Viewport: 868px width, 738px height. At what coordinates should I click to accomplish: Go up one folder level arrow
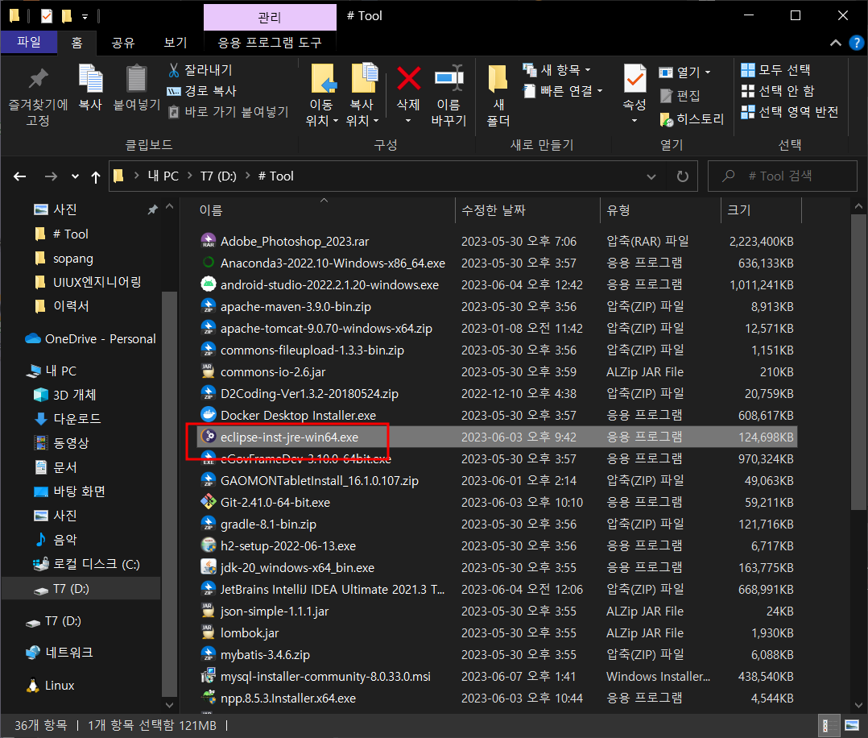(96, 176)
